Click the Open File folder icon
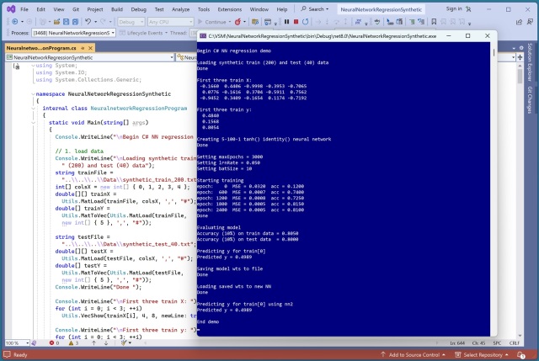Screen dimensions: 539x361 point(56,22)
